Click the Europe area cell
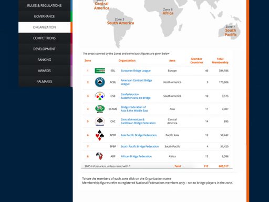Screen dimensions: 269x202 pyautogui.click(x=172, y=70)
